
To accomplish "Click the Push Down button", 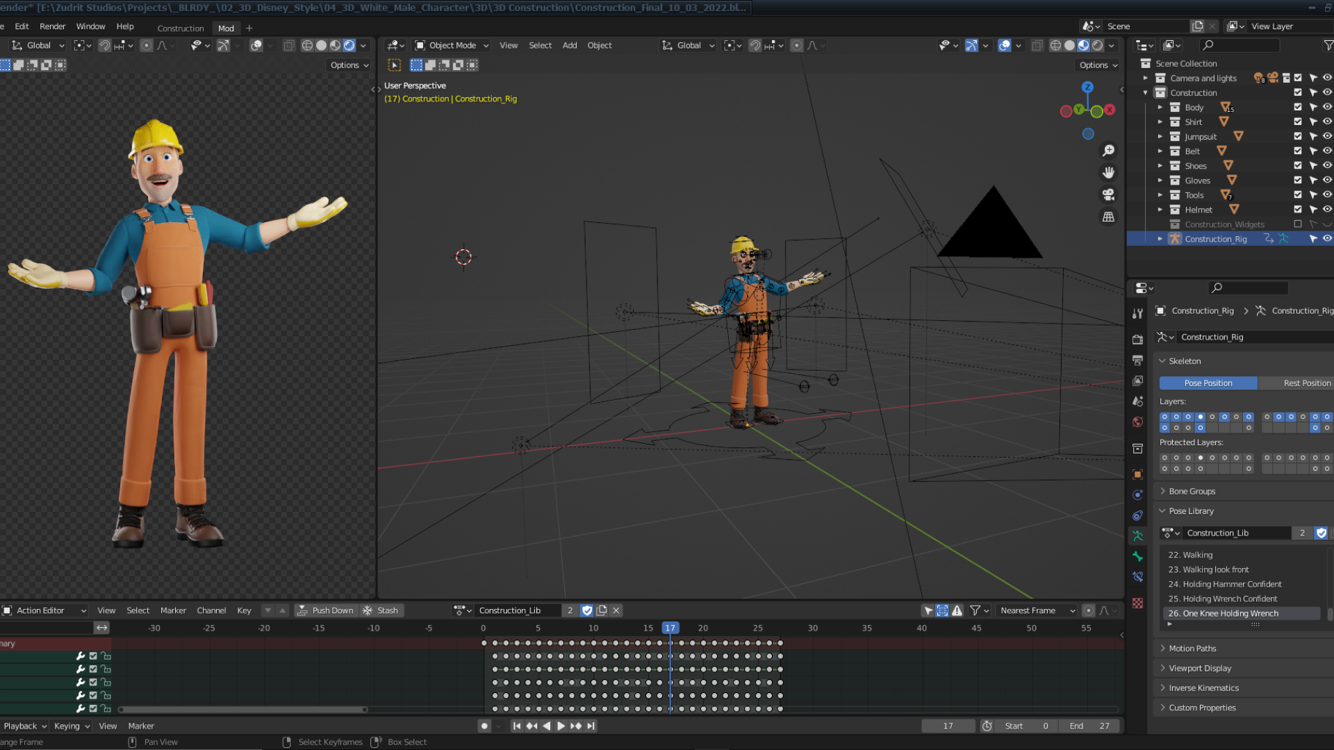I will 325,610.
